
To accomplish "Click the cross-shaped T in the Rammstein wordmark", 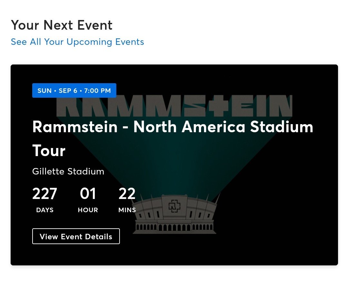I will tap(218, 106).
